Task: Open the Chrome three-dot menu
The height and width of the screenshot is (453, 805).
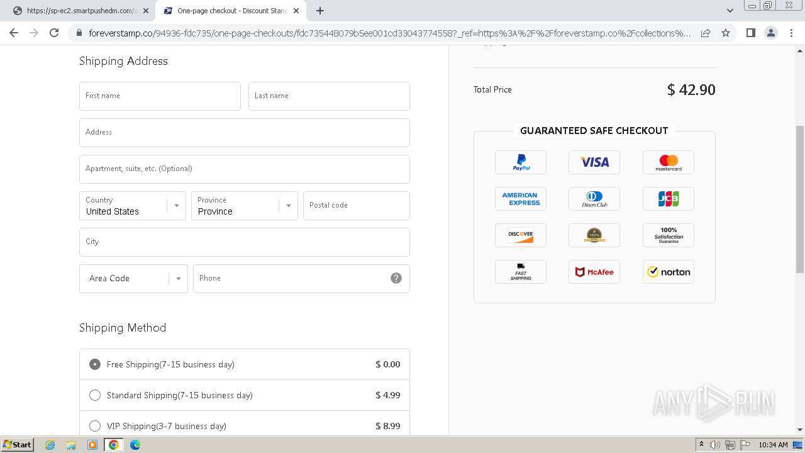Action: [791, 33]
